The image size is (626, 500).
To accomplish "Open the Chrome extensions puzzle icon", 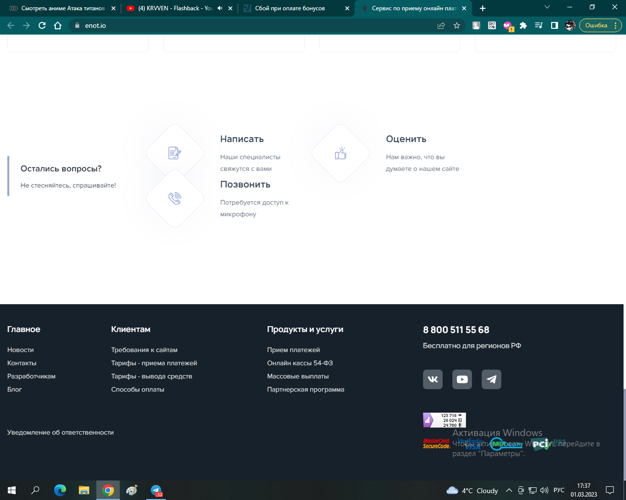I will pyautogui.click(x=523, y=25).
